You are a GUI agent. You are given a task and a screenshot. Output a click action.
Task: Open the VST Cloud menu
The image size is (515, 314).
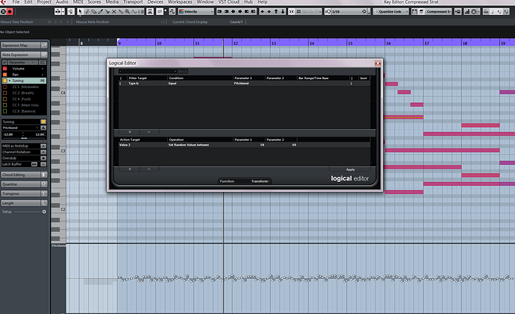pos(229,2)
